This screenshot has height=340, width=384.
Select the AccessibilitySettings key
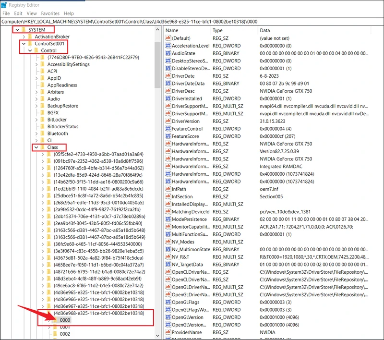coord(68,64)
